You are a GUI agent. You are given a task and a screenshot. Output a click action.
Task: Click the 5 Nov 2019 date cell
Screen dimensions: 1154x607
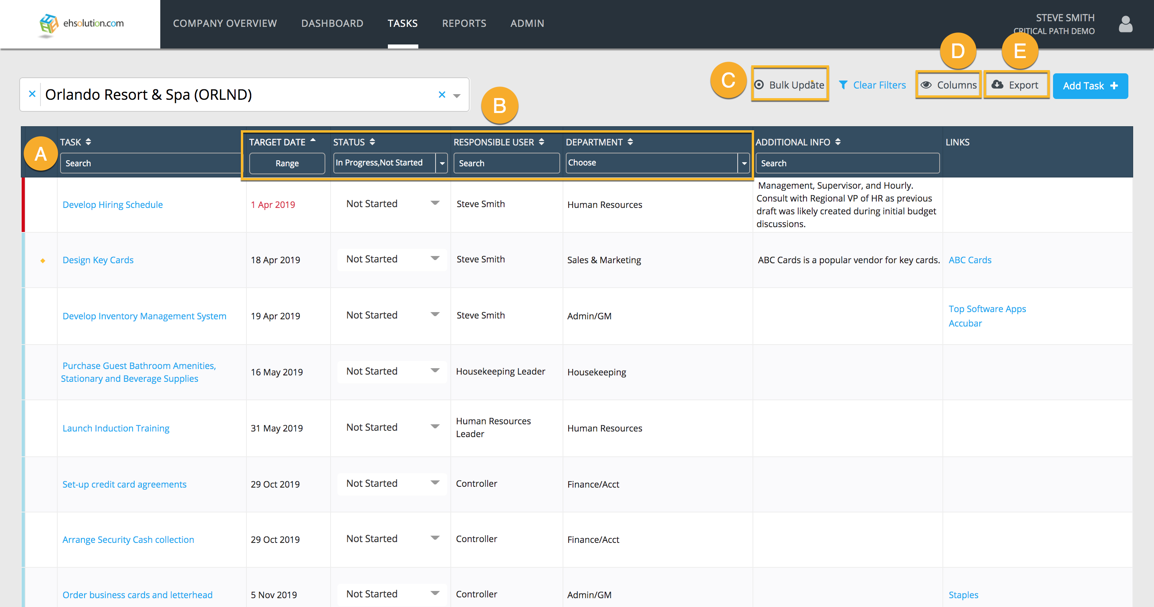tap(274, 595)
